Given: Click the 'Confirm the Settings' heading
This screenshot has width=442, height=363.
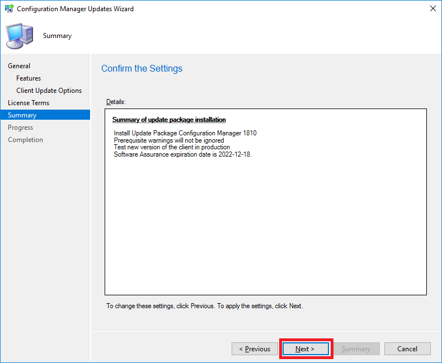Looking at the screenshot, I should (142, 68).
